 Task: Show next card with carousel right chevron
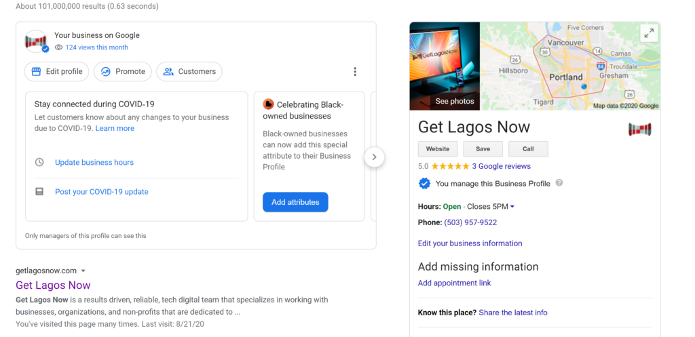coord(375,157)
